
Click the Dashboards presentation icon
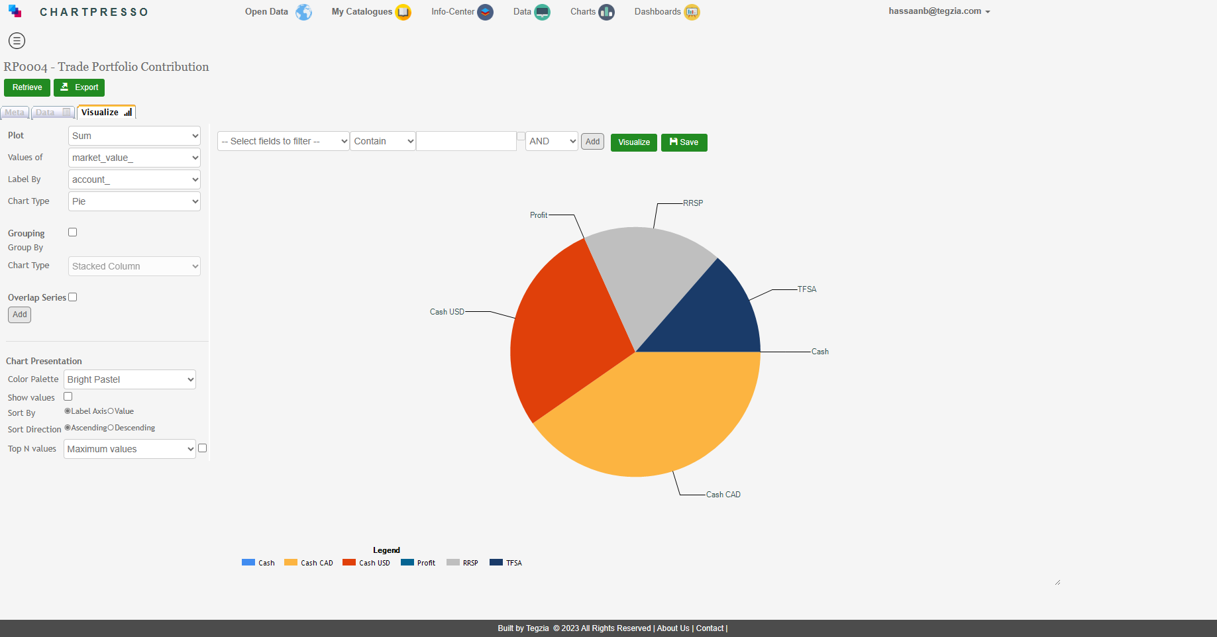pos(692,12)
